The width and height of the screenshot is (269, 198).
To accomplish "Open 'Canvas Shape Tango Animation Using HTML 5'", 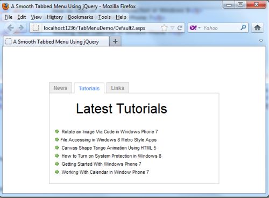I will click(109, 148).
